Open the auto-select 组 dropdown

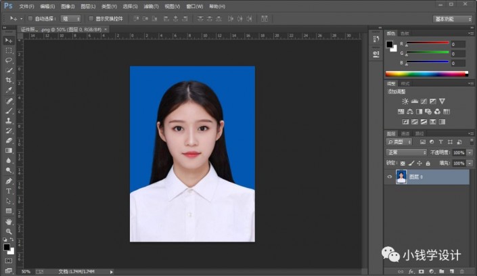pyautogui.click(x=70, y=18)
